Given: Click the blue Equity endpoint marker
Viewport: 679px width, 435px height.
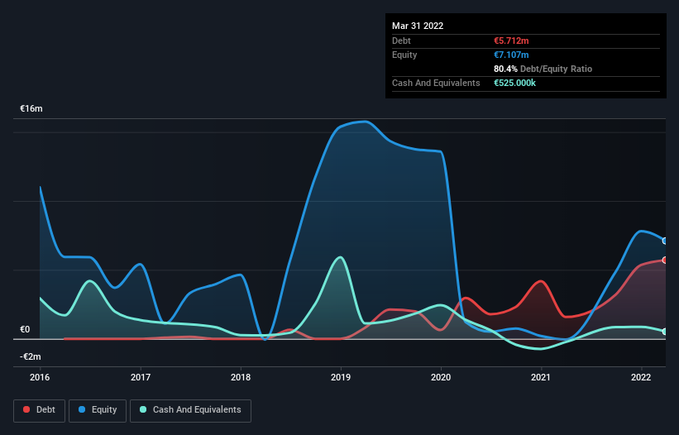Looking at the screenshot, I should tap(665, 241).
